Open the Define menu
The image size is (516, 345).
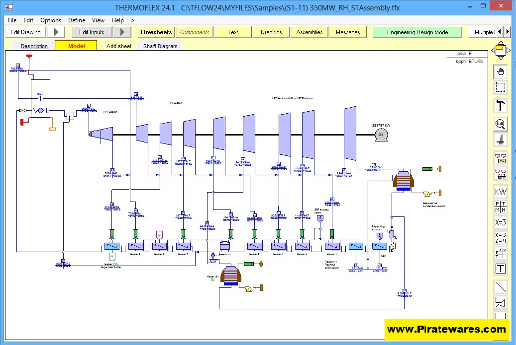click(77, 20)
